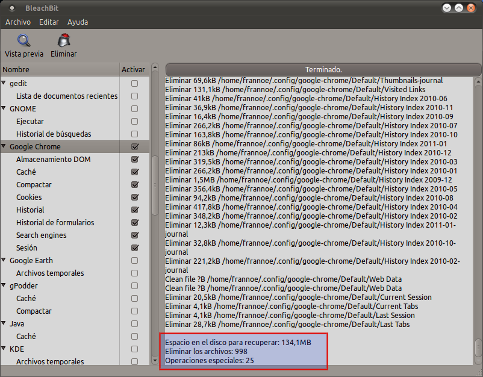Click the Current Session log line
This screenshot has height=377, width=483.
[298, 298]
